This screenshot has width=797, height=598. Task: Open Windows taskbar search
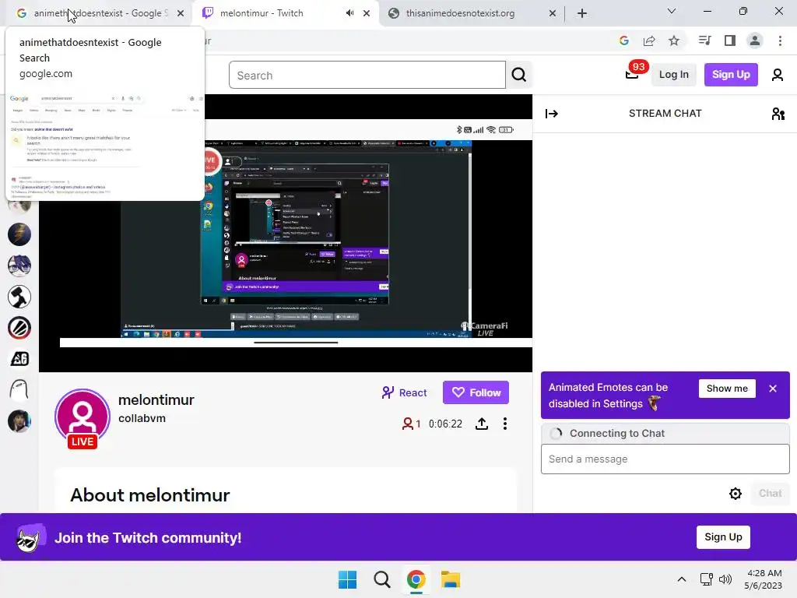point(381,579)
